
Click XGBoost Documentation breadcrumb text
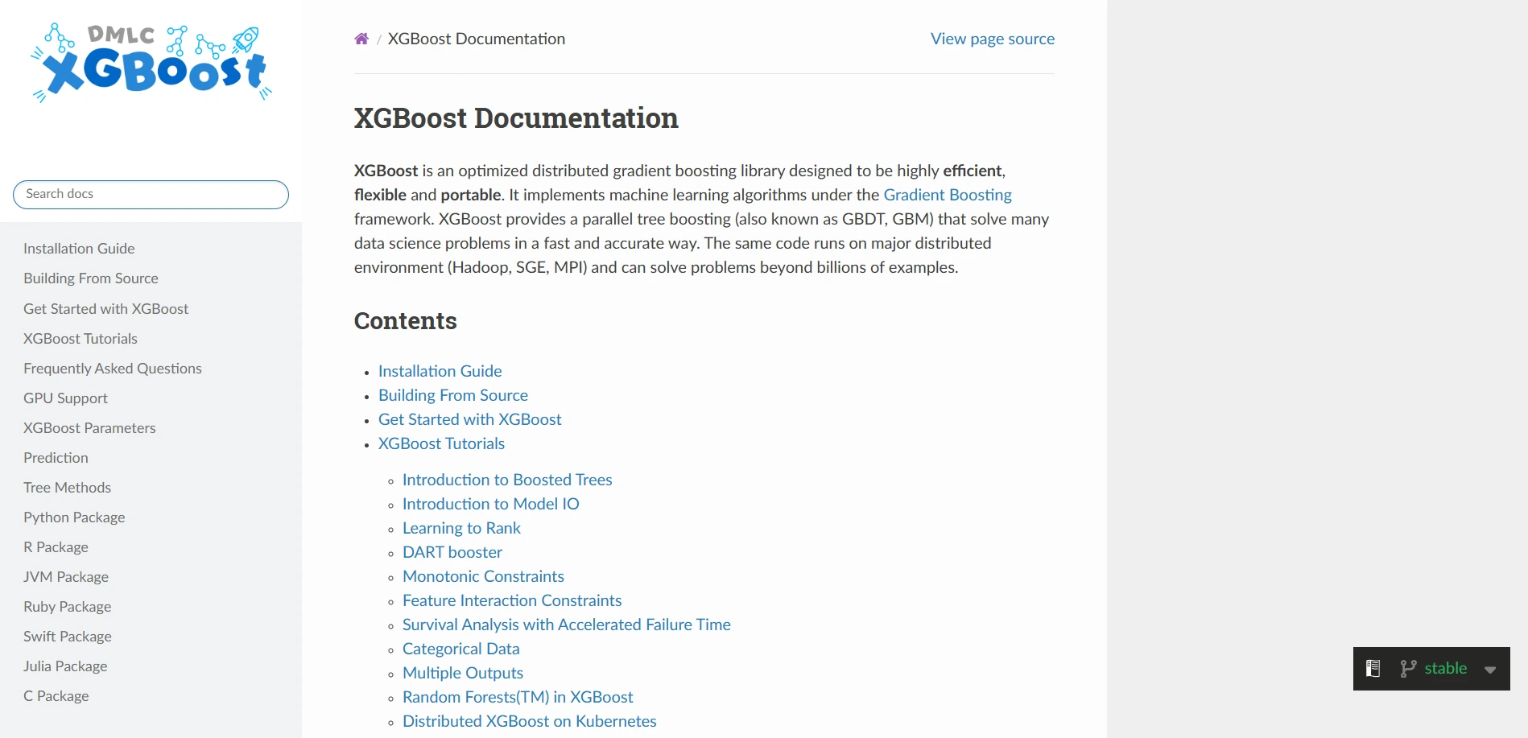(x=477, y=39)
